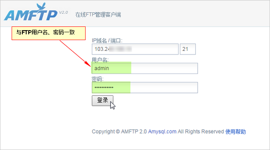Click the copyright © symbol in footer
This screenshot has width=270, height=150.
pos(118,131)
